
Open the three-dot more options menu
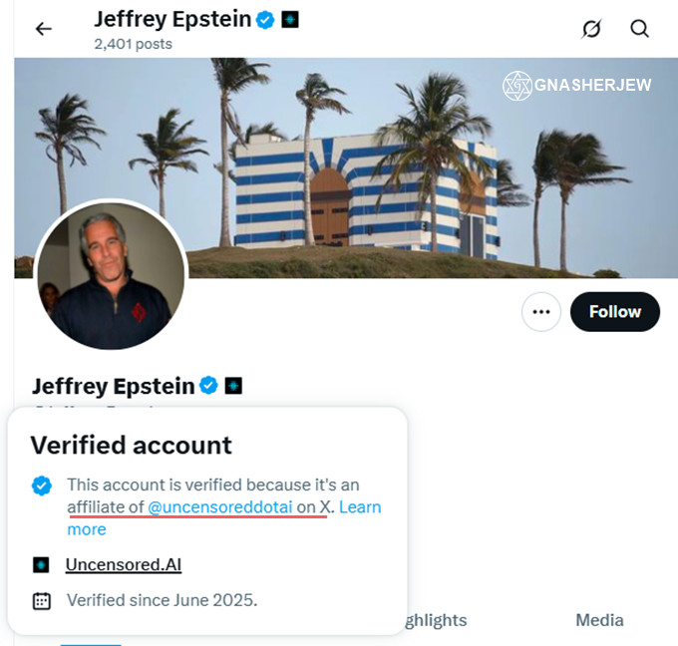coord(541,312)
